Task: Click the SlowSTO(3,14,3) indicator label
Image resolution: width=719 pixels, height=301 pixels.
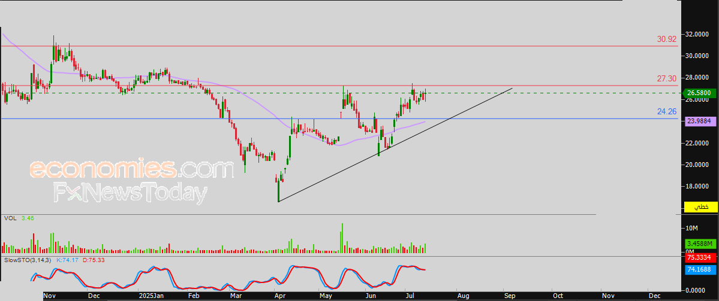Action: click(28, 260)
